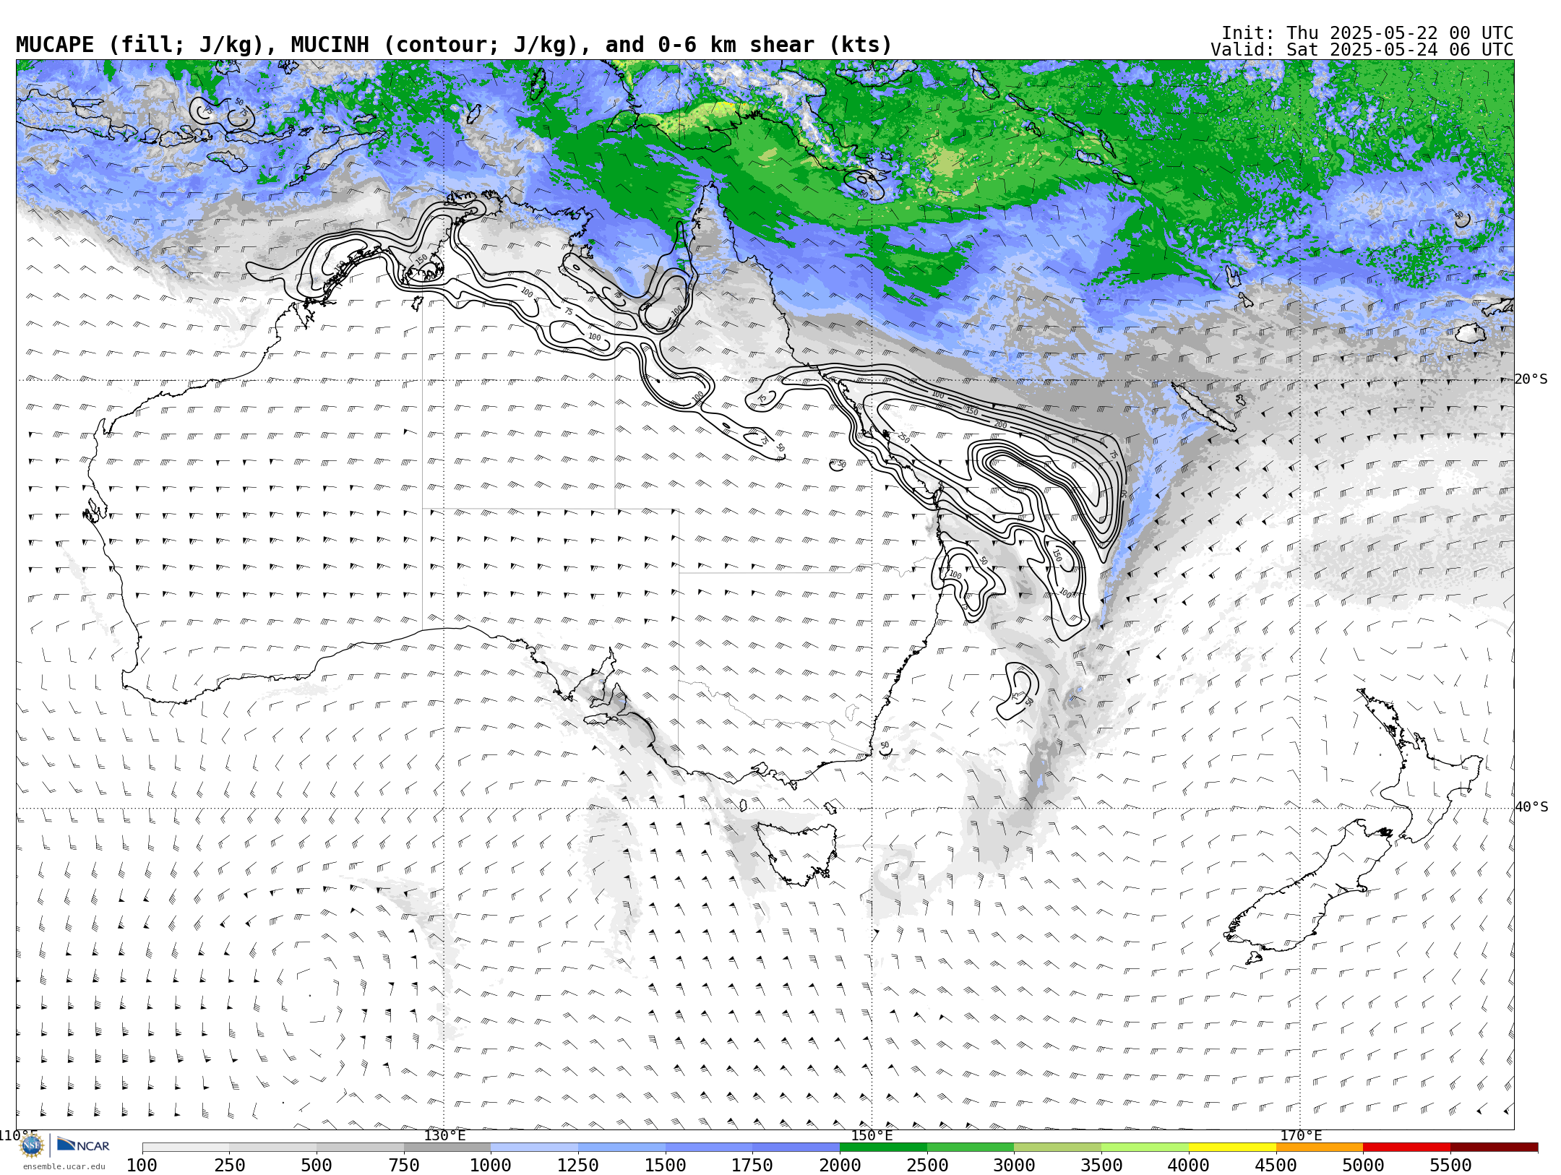The width and height of the screenshot is (1561, 1175).
Task: Pick the lime green 3500–4000 colorbar swatch
Action: [1145, 1148]
